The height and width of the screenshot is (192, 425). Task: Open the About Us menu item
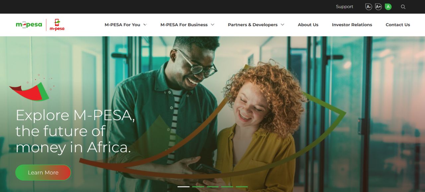click(x=308, y=25)
